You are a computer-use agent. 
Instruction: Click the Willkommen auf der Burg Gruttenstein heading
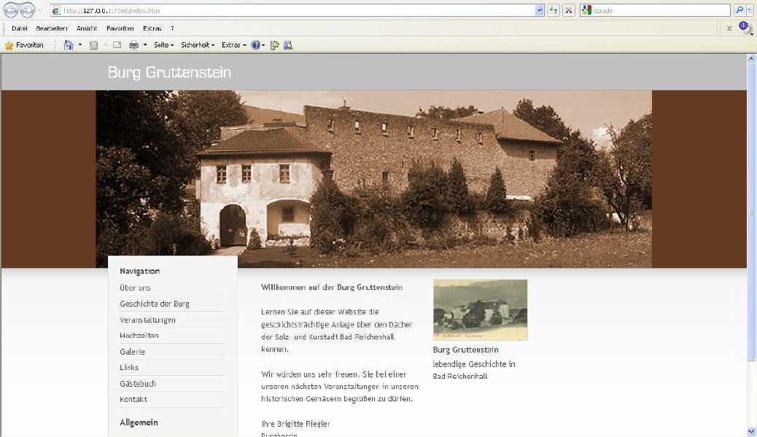click(x=332, y=287)
